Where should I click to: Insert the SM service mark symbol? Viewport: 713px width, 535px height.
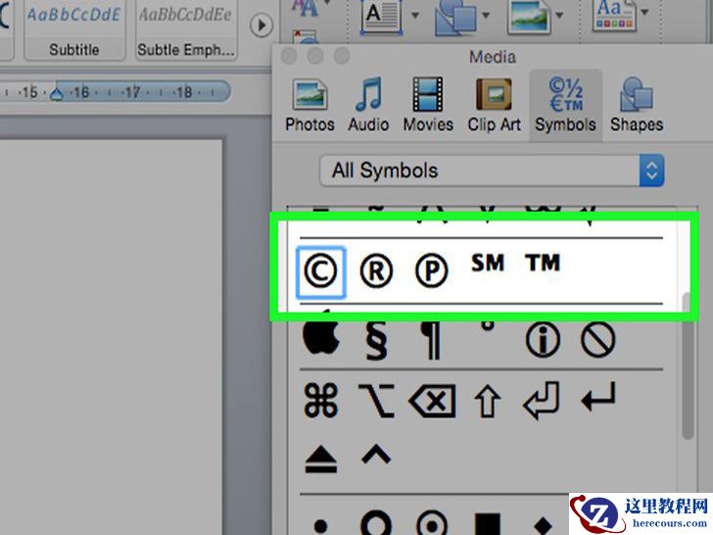(488, 263)
